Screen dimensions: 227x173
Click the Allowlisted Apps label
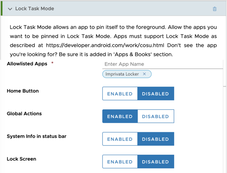tap(27, 64)
